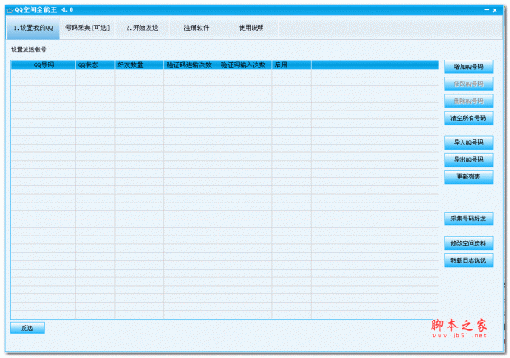Close the QQ空间全能王 window
Screen dimensions: 510x358
[x=495, y=10]
